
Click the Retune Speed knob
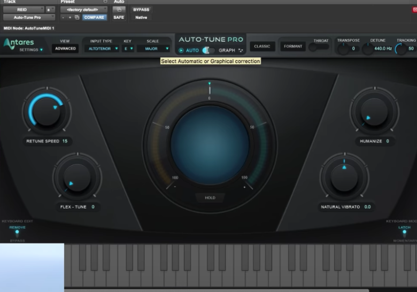click(x=47, y=111)
